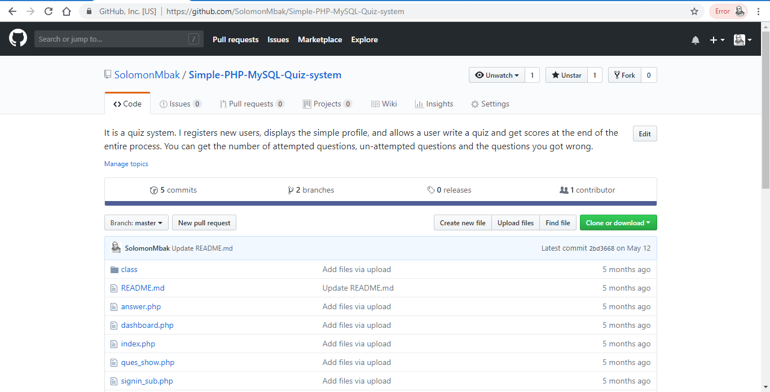
Task: Click the Fork button
Action: tap(624, 75)
